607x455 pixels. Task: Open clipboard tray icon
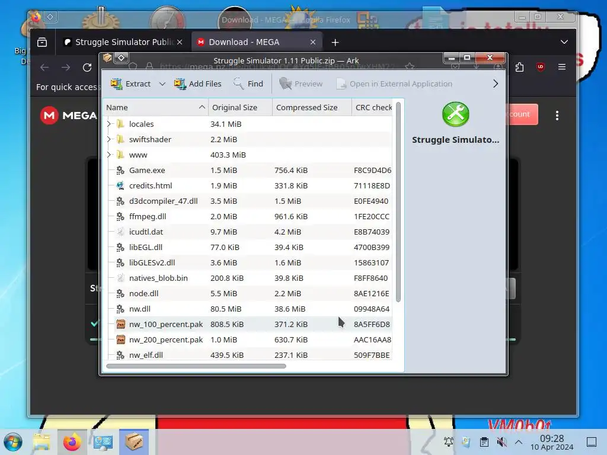[x=484, y=441]
